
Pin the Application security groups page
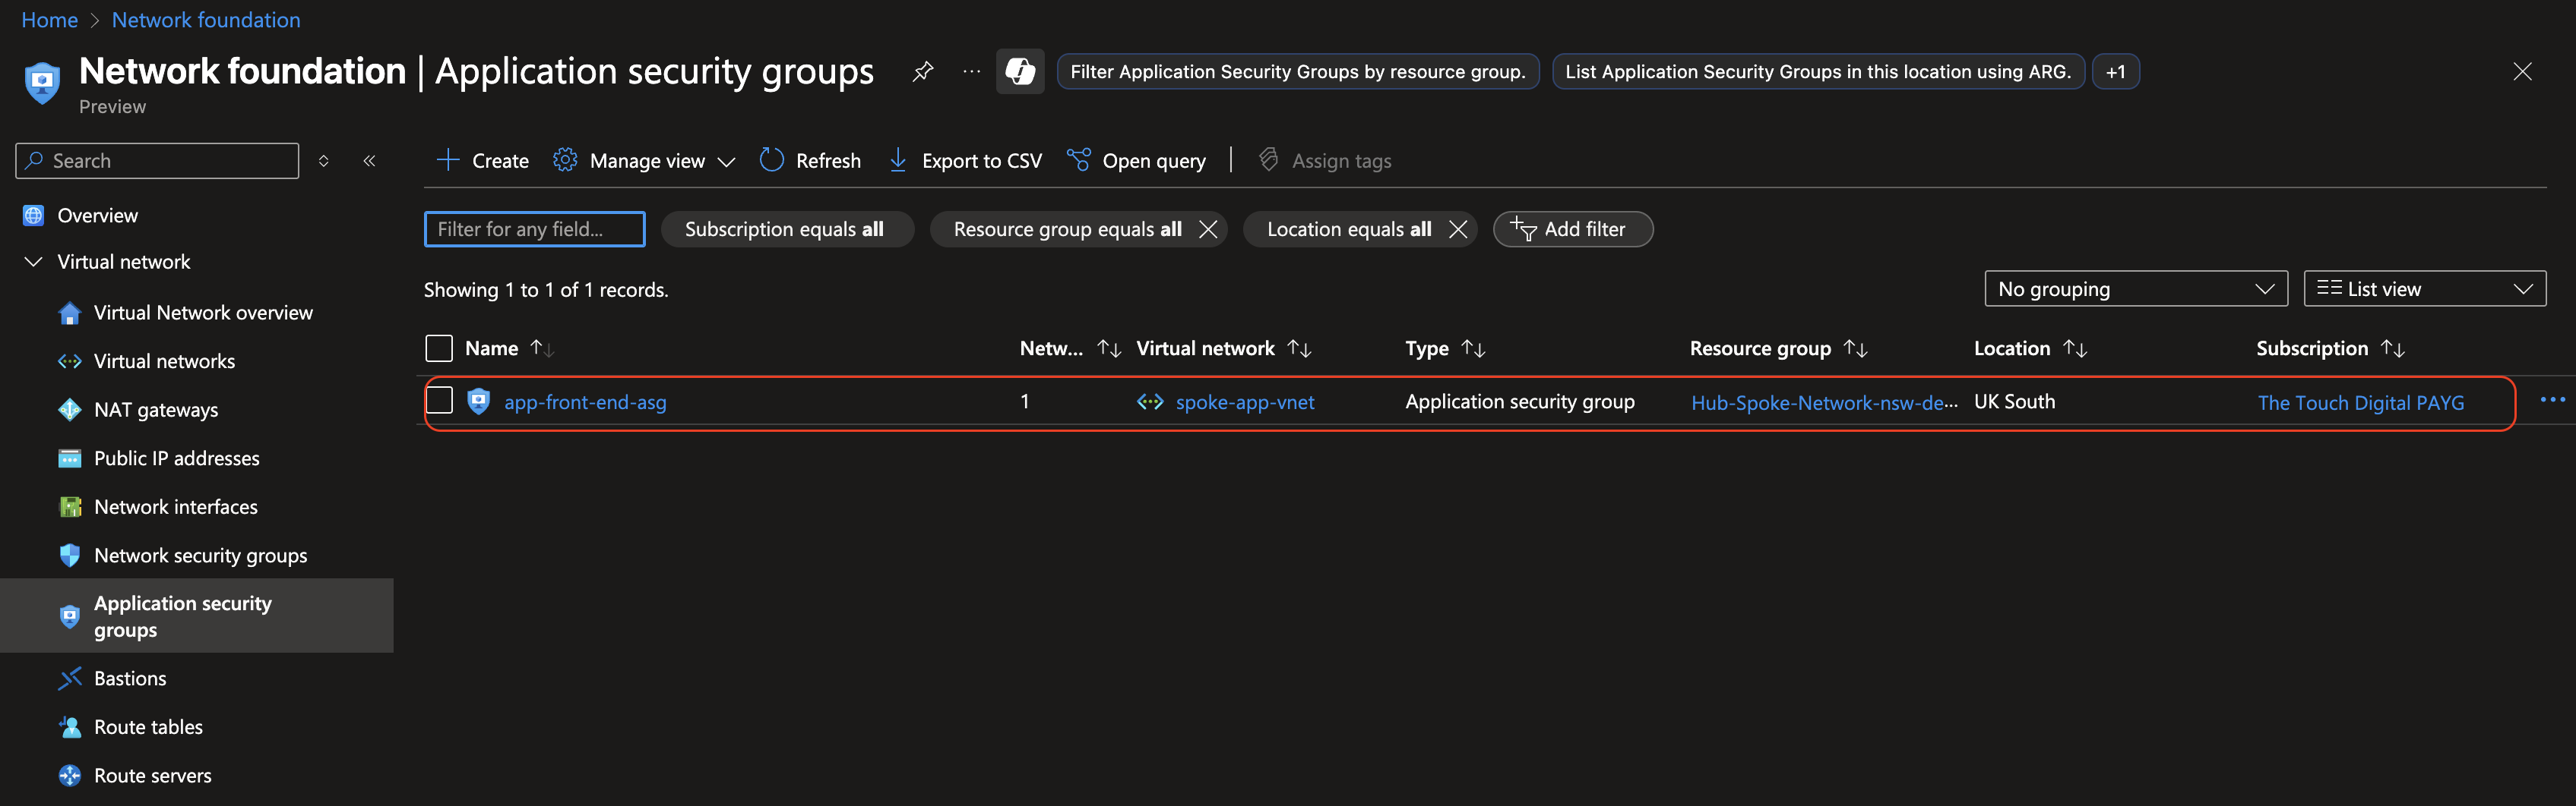(923, 71)
